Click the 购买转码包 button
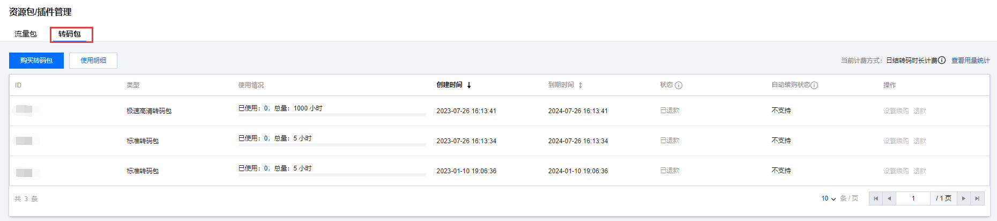997x221 pixels. (x=36, y=61)
